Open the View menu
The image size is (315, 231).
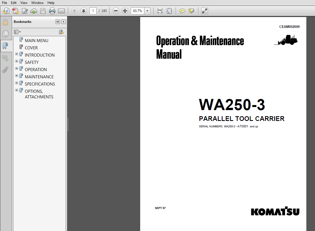point(24,3)
